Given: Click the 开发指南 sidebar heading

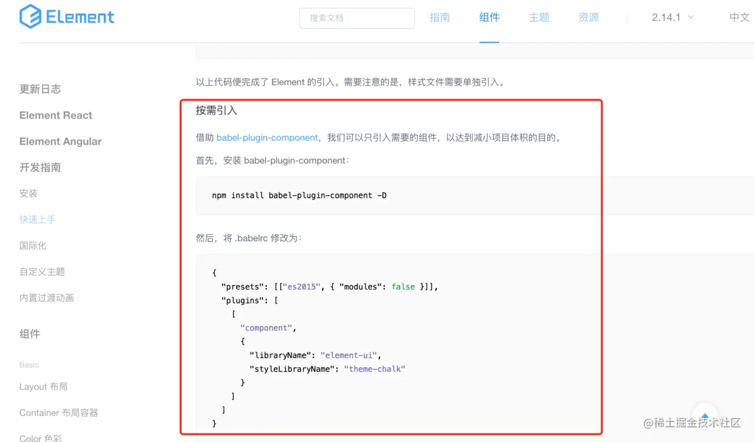Looking at the screenshot, I should pos(40,168).
